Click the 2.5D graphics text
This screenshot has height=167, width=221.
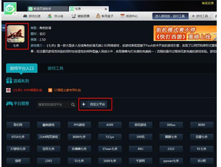pos(42,40)
